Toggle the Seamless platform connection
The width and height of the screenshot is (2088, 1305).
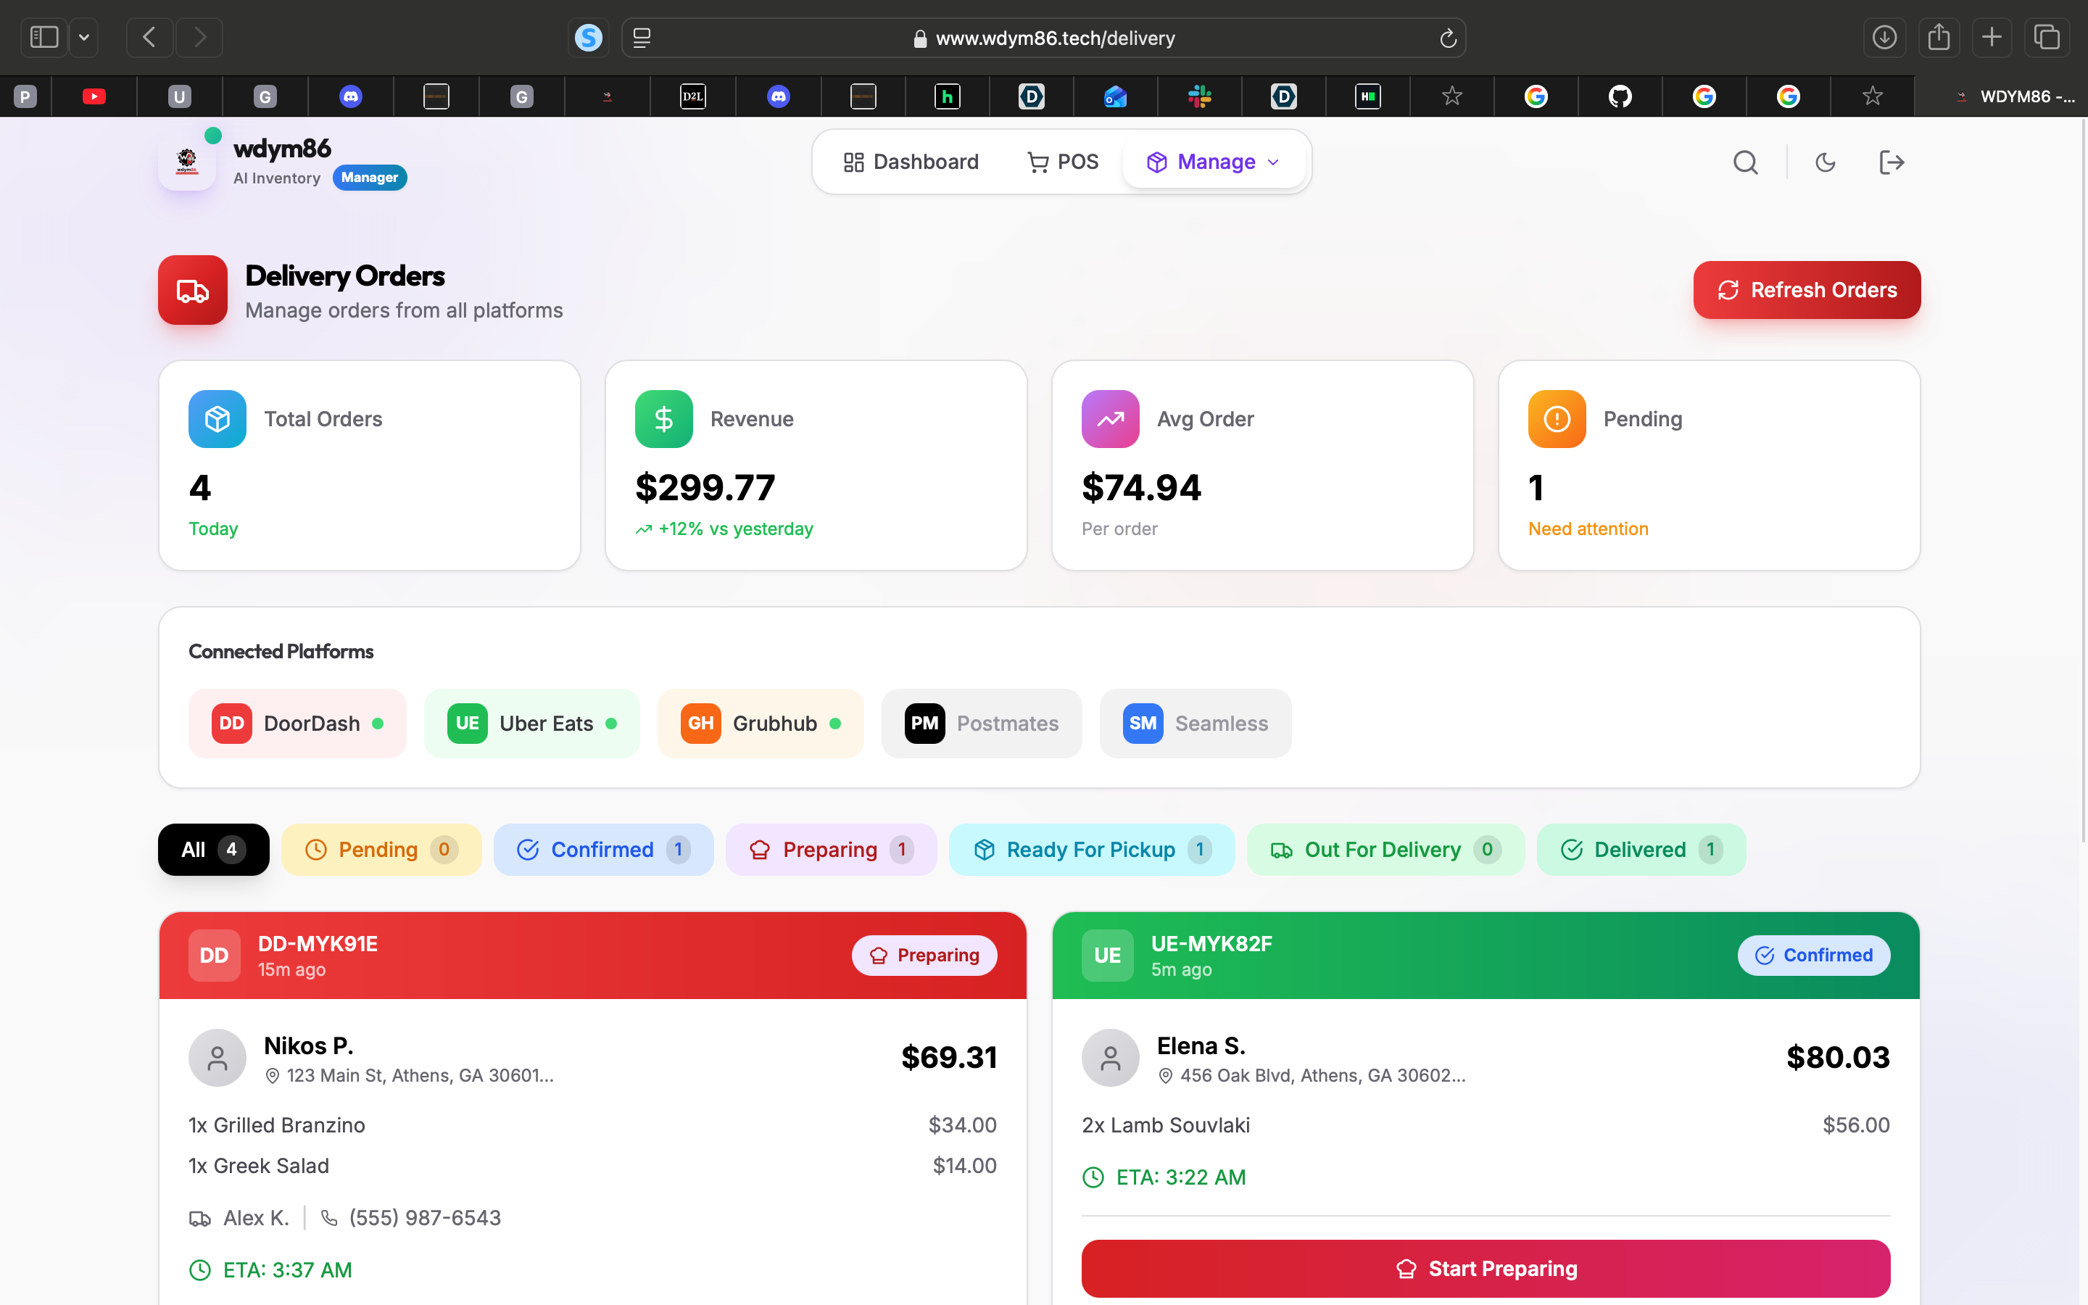pos(1195,724)
